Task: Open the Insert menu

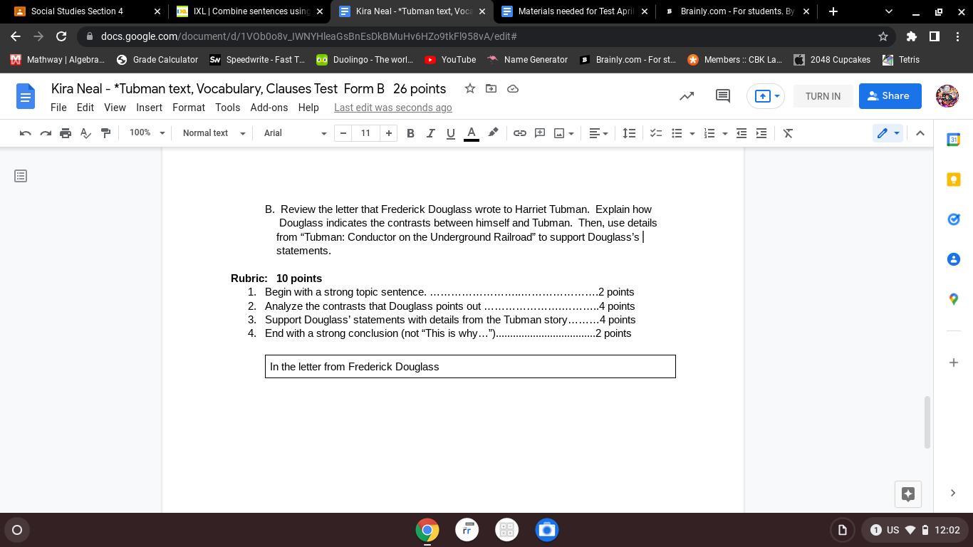Action: click(149, 108)
